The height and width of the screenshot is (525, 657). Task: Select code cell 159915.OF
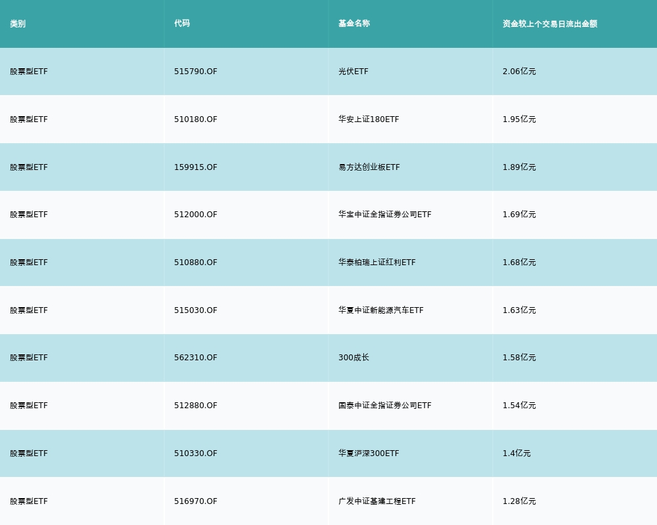coord(196,167)
